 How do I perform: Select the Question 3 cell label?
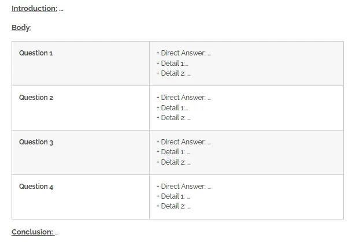pyautogui.click(x=36, y=142)
